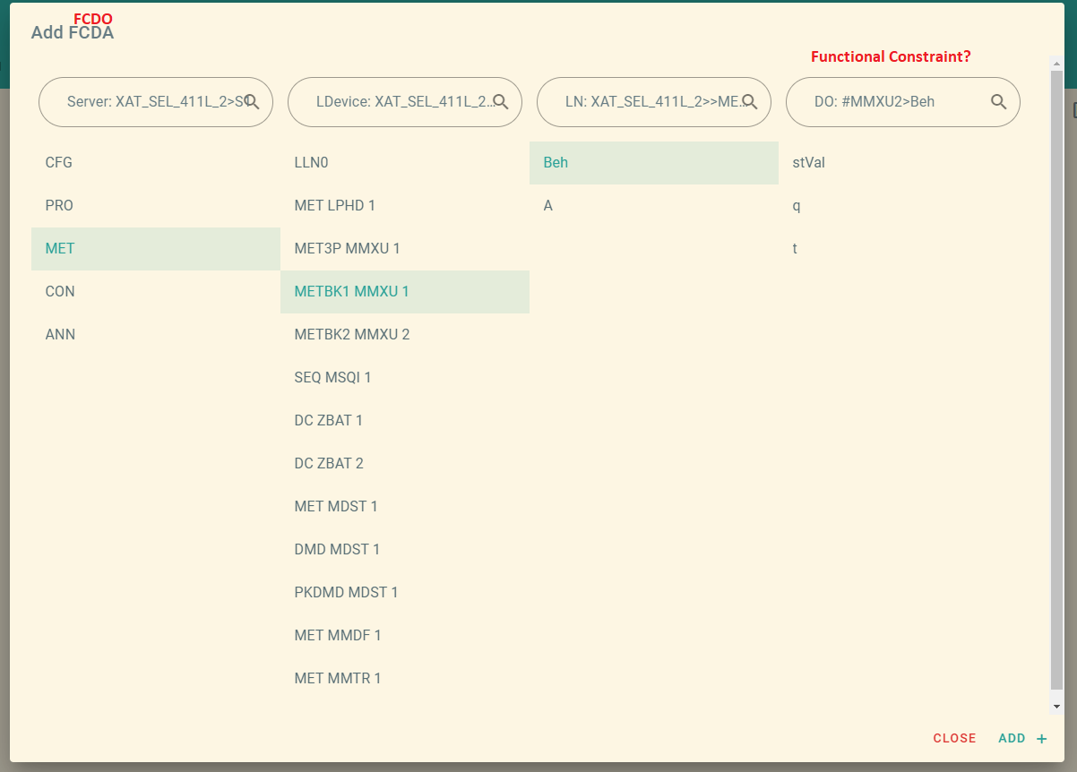Screen dimensions: 1077x772
Task: Choose METBK2 MMXU 2 logical node
Action: pos(405,335)
